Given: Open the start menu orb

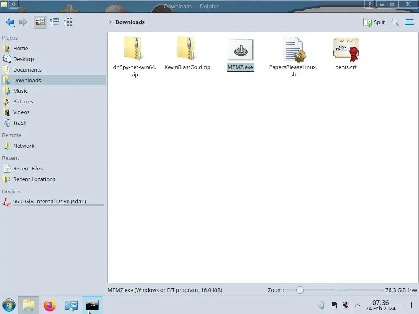Looking at the screenshot, I should [x=9, y=305].
